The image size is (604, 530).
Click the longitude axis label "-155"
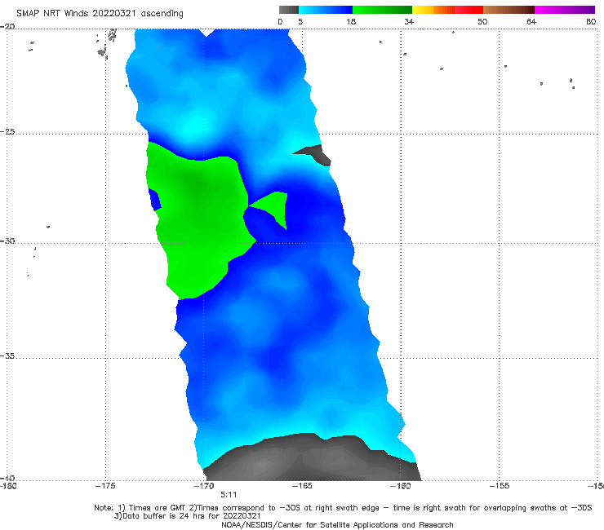click(500, 486)
